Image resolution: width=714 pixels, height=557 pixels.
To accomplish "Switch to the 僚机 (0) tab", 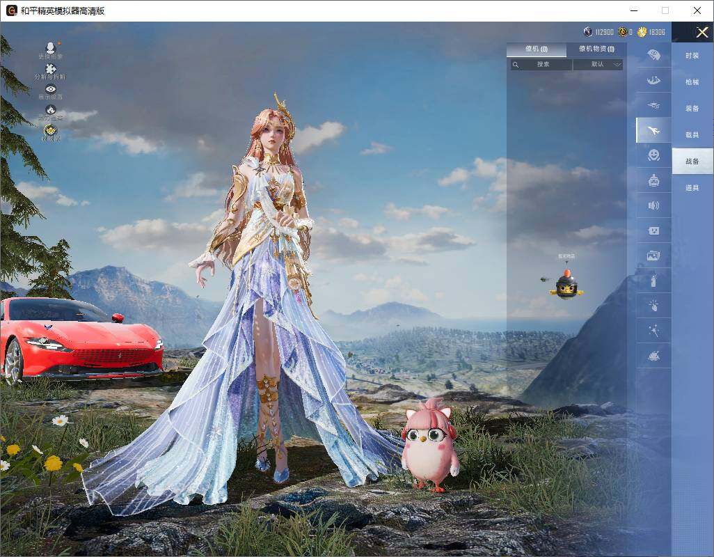I will pyautogui.click(x=537, y=49).
